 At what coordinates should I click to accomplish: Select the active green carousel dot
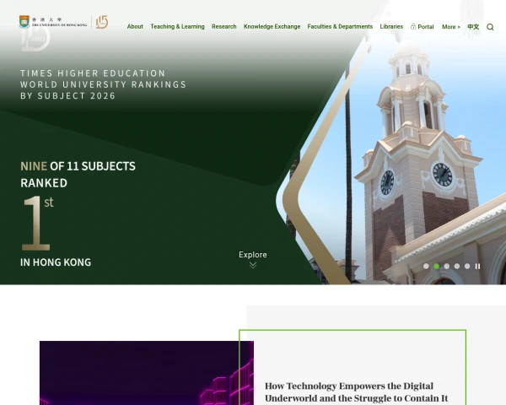coord(436,266)
